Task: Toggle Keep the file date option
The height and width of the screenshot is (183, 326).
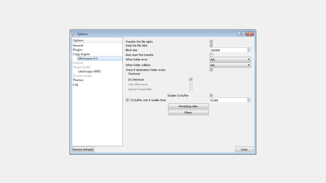Action: tap(211, 45)
